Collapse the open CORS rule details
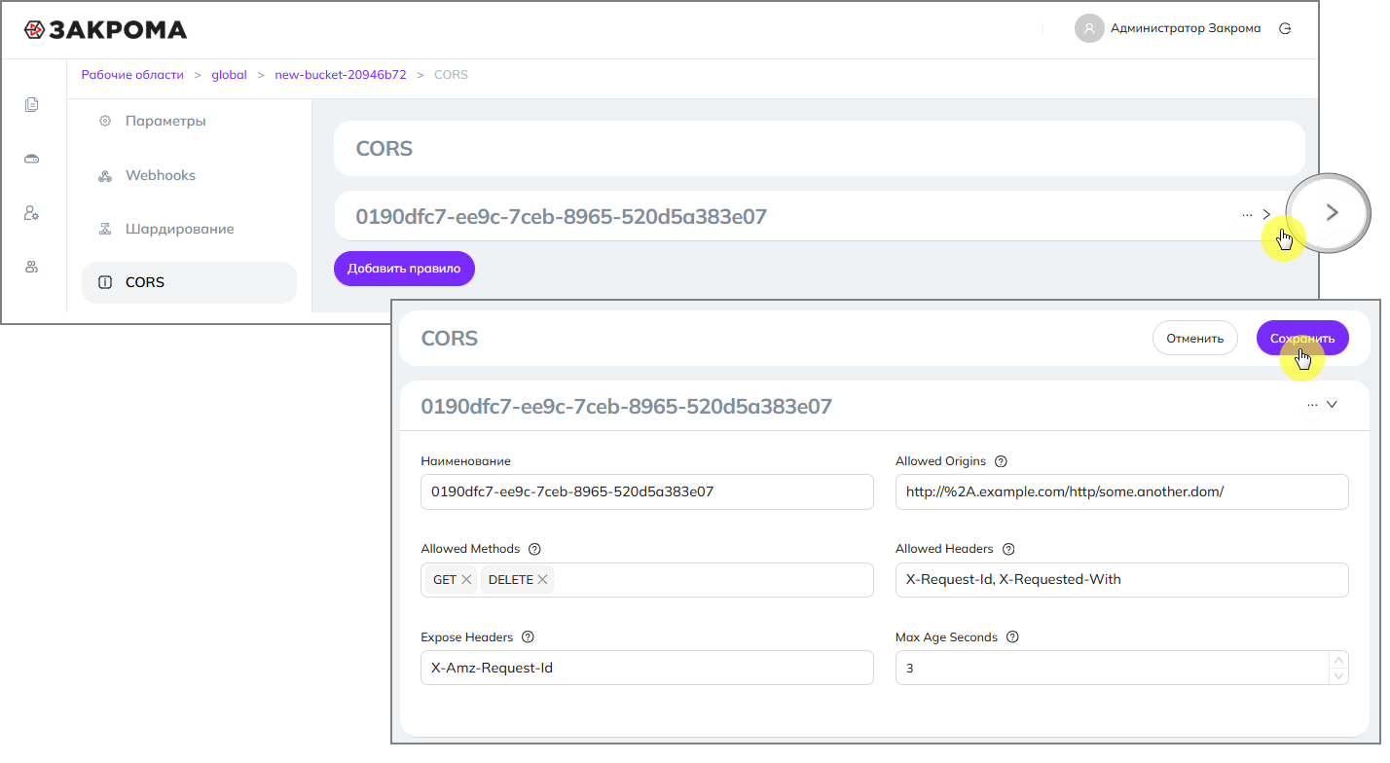The height and width of the screenshot is (763, 1390). click(x=1333, y=404)
